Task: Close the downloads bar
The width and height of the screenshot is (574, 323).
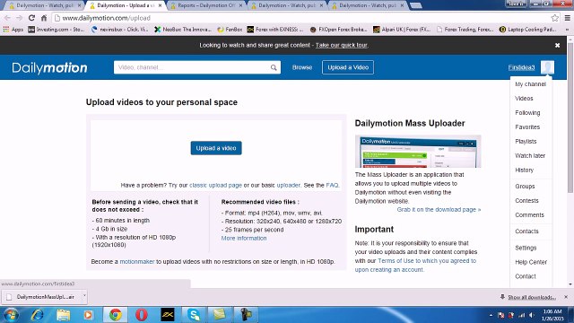Action: tap(566, 297)
